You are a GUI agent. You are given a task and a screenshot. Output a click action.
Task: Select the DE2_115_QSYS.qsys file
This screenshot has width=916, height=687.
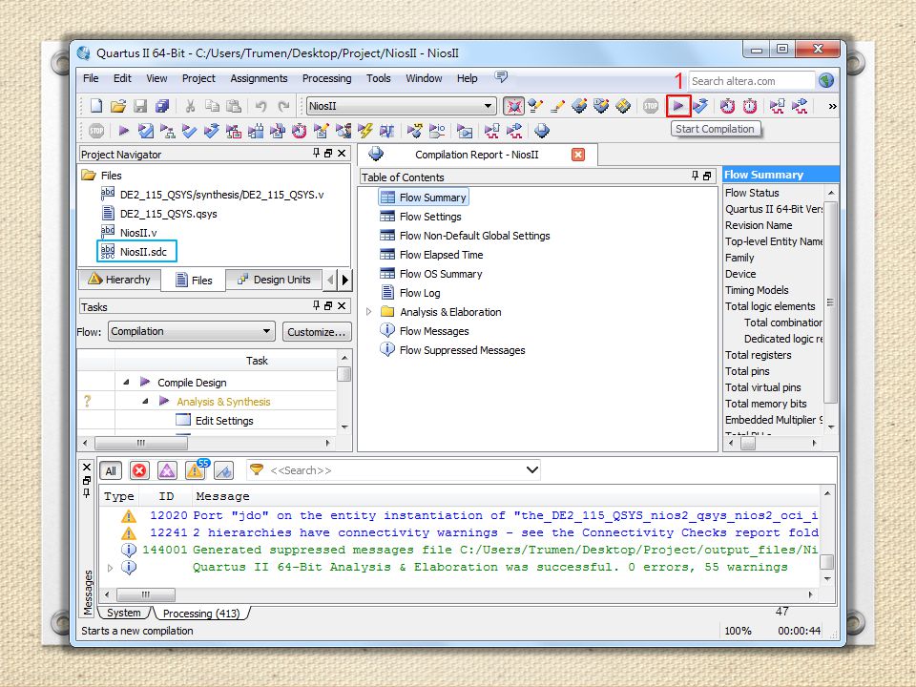168,214
